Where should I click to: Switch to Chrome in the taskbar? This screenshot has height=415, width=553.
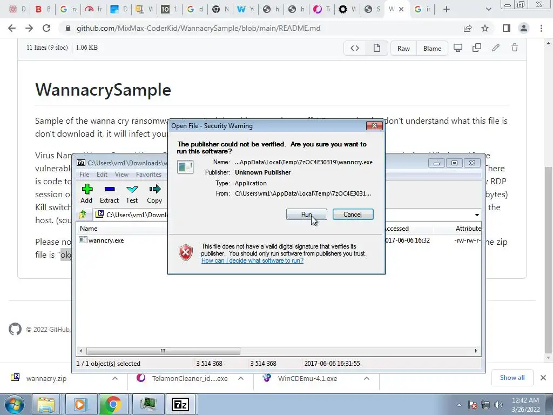(x=112, y=405)
